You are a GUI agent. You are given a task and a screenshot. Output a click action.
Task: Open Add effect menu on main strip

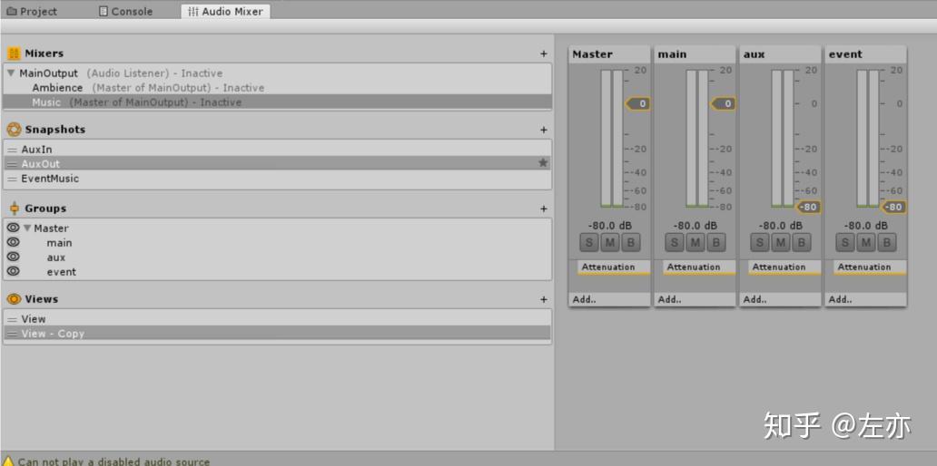tap(695, 299)
